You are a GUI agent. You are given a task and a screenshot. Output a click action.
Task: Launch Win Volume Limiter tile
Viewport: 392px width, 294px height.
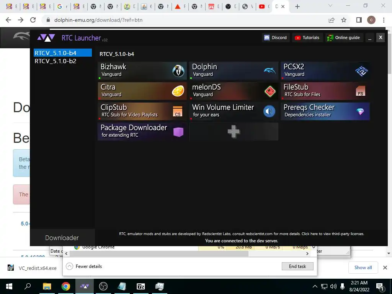pyautogui.click(x=234, y=111)
